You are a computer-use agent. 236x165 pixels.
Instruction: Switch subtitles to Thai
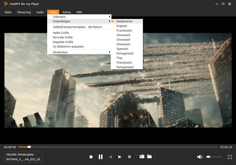pyautogui.click(x=127, y=58)
